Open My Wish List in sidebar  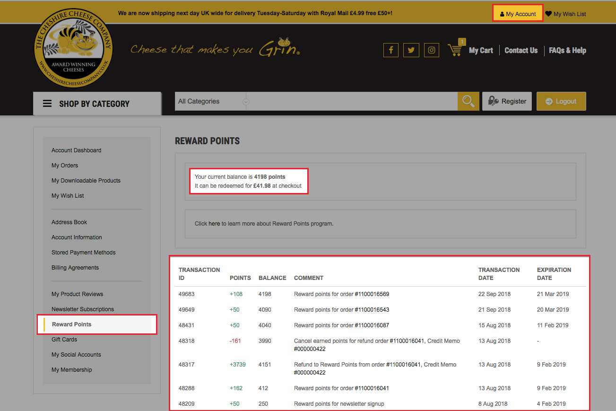(68, 196)
